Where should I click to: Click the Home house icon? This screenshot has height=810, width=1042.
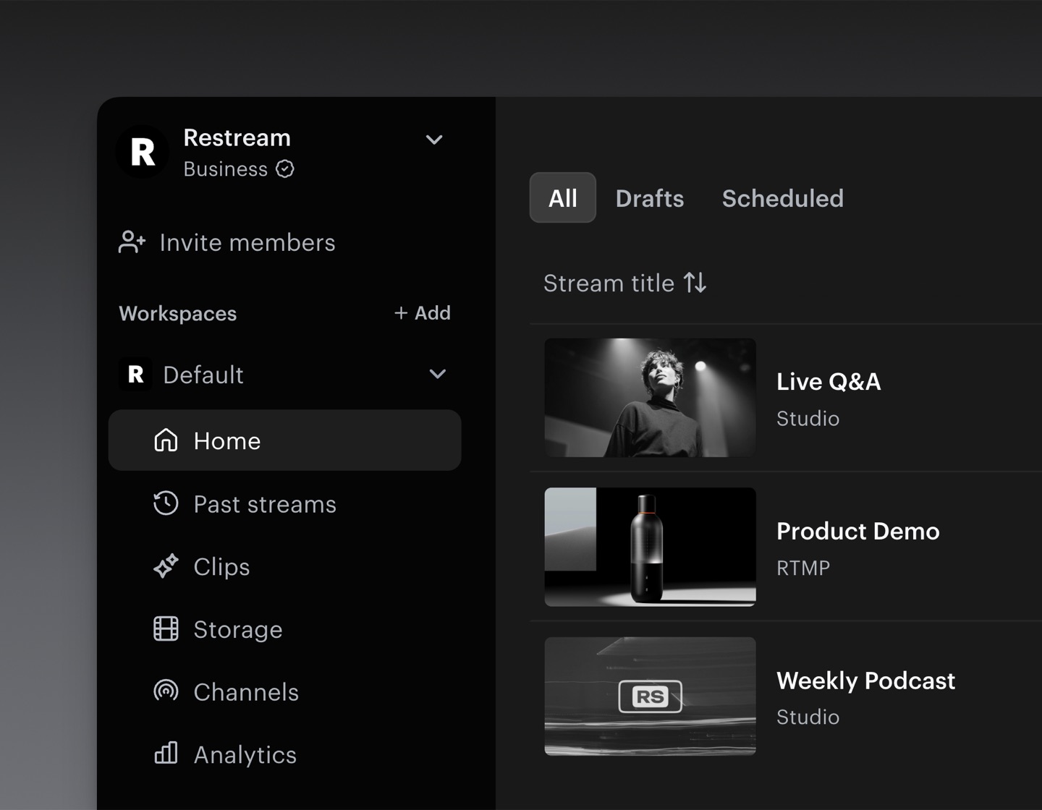pos(166,440)
